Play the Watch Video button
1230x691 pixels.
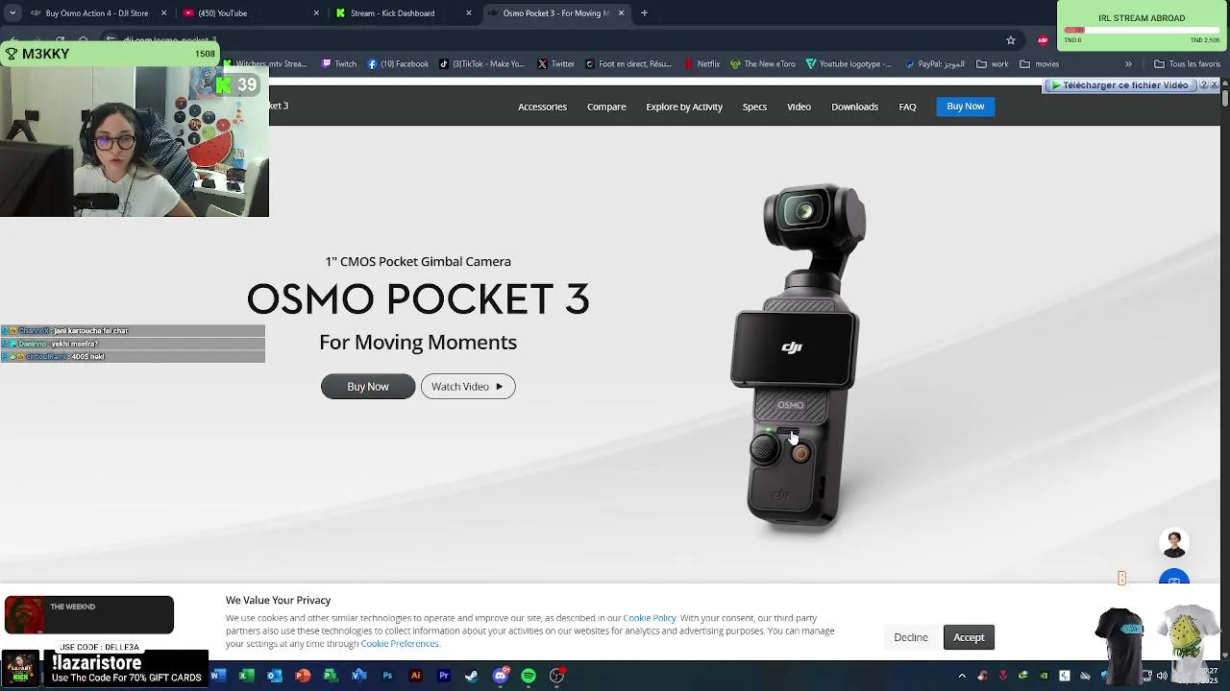468,387
